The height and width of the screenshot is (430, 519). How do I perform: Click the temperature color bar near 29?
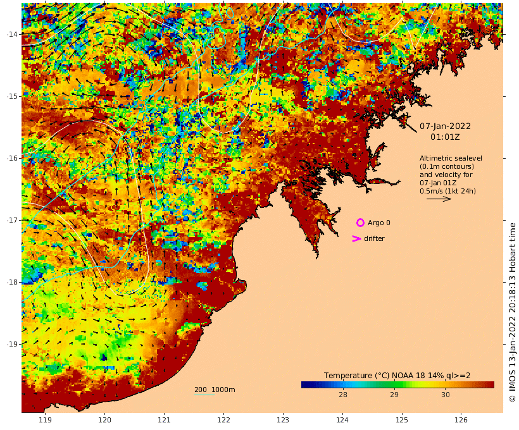[x=394, y=384]
